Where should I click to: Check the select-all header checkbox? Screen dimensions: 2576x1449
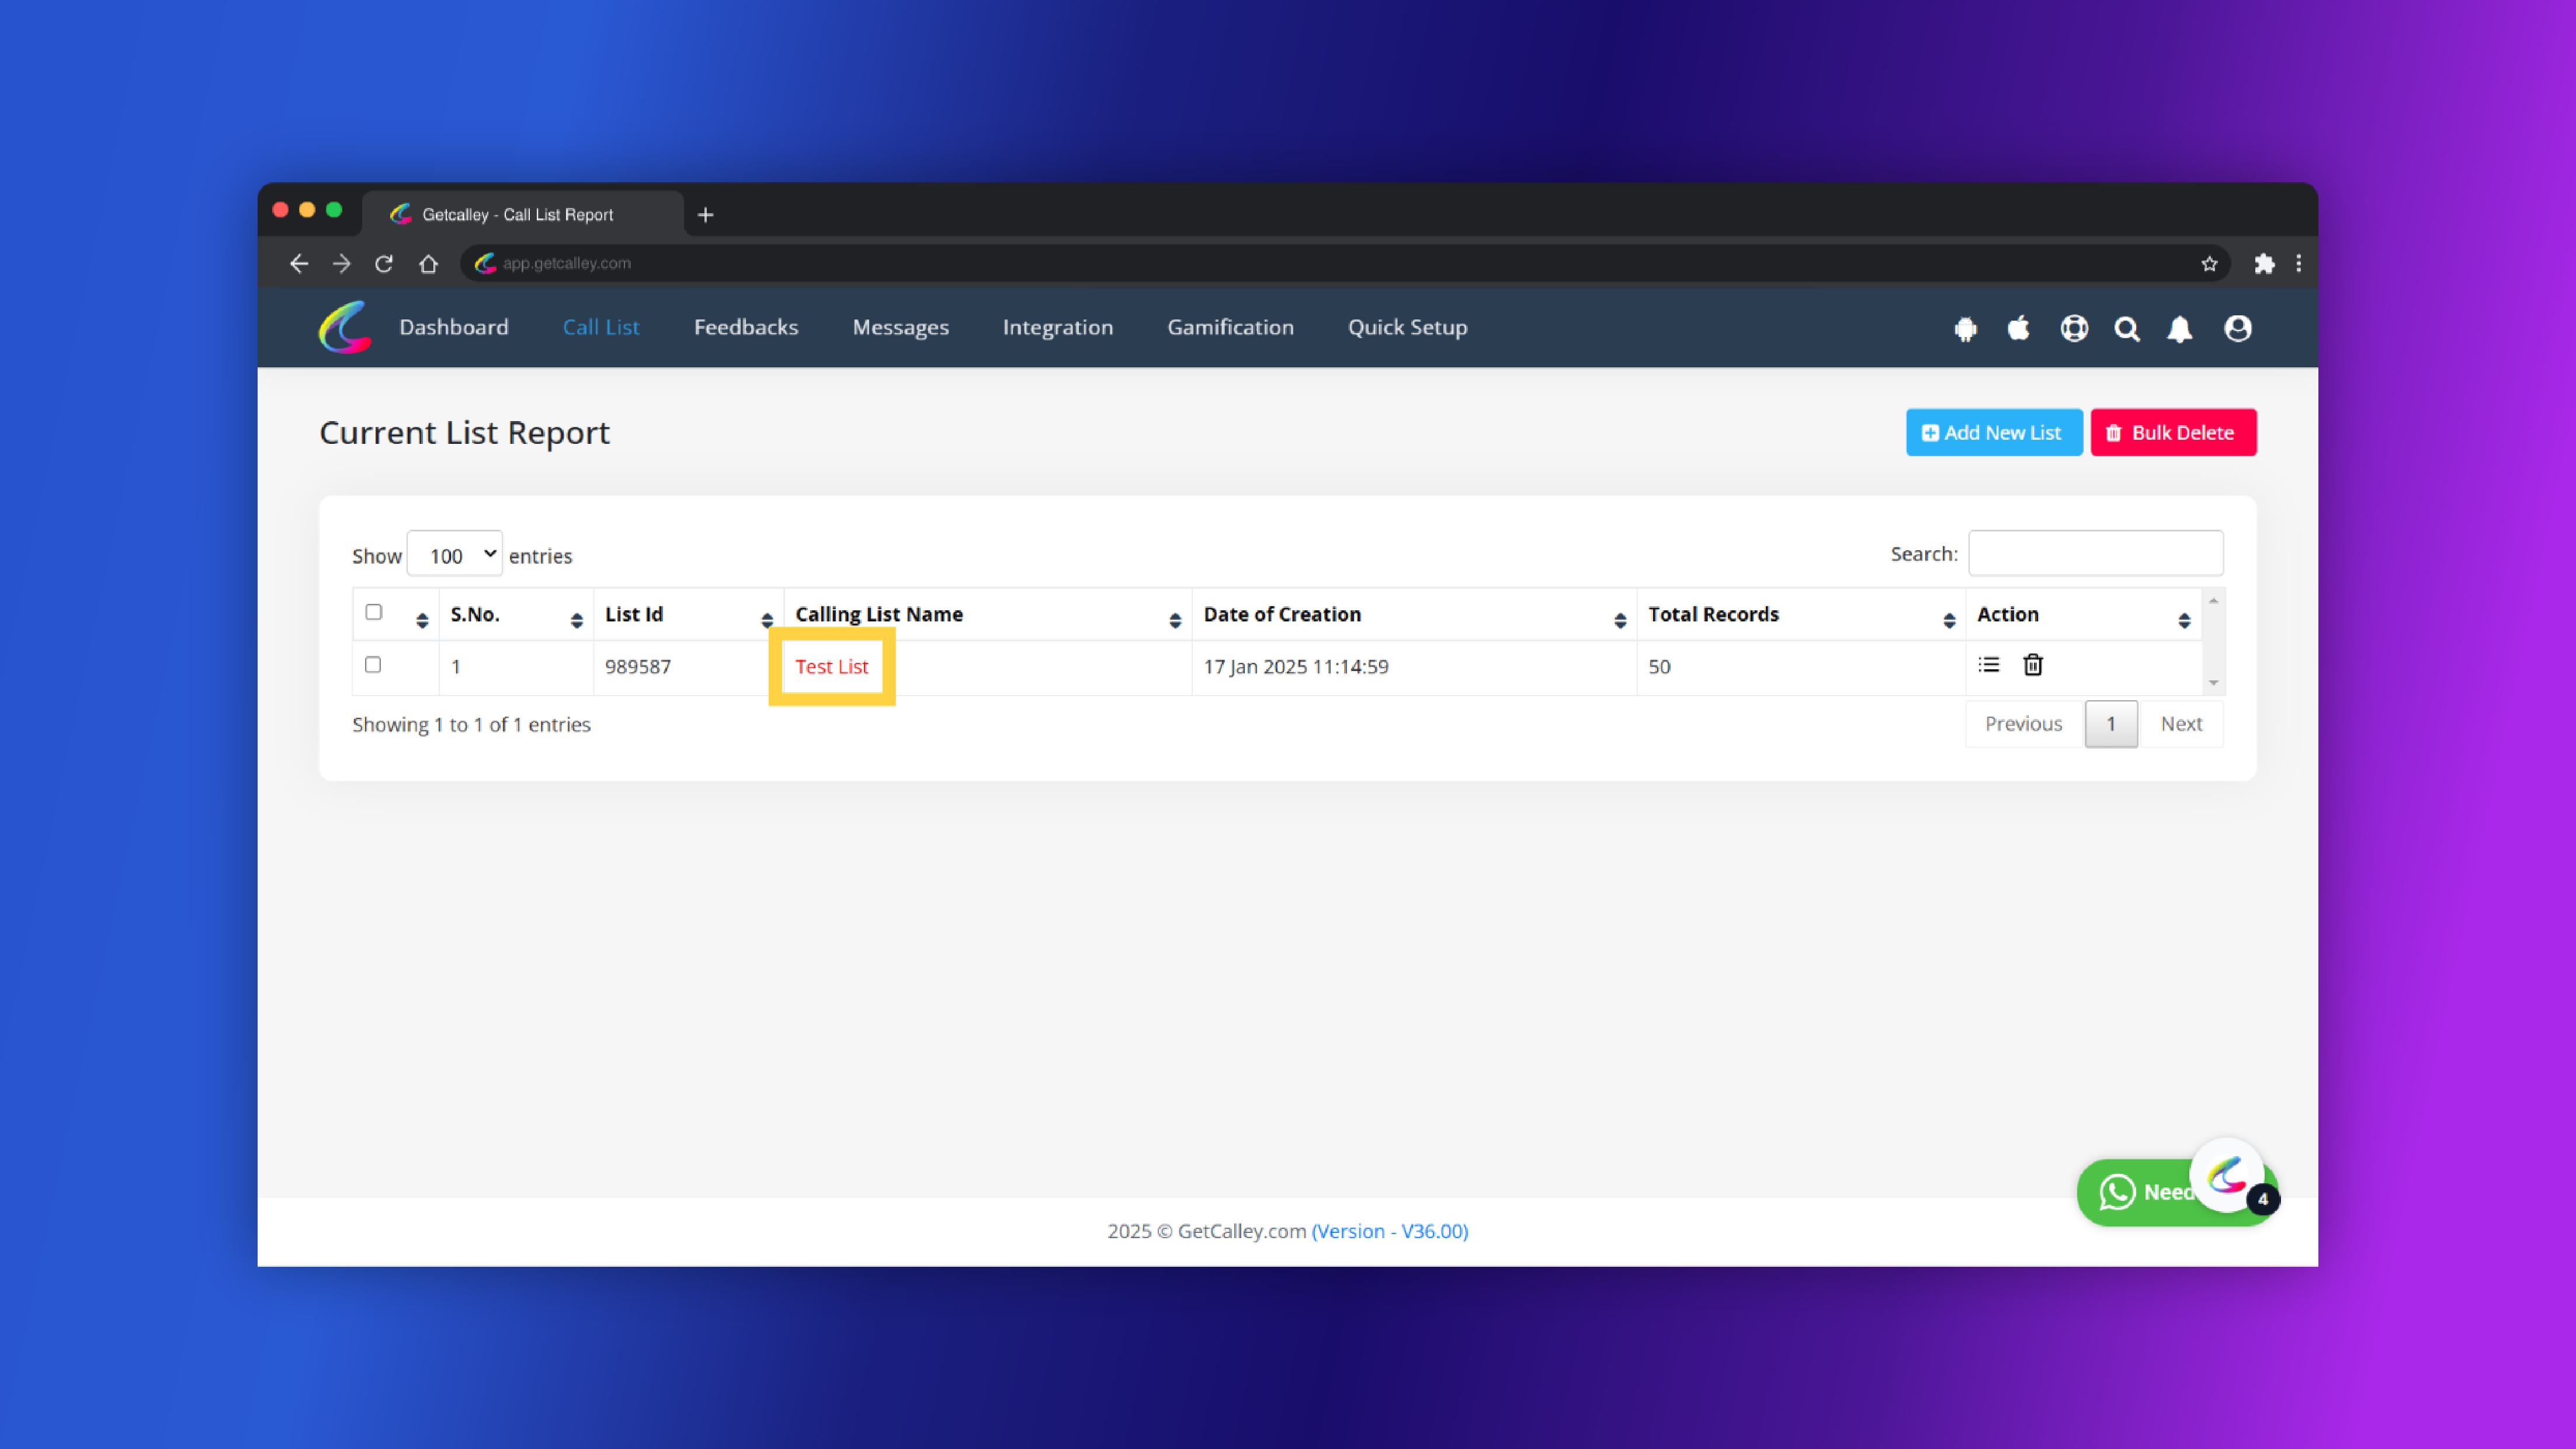[374, 612]
